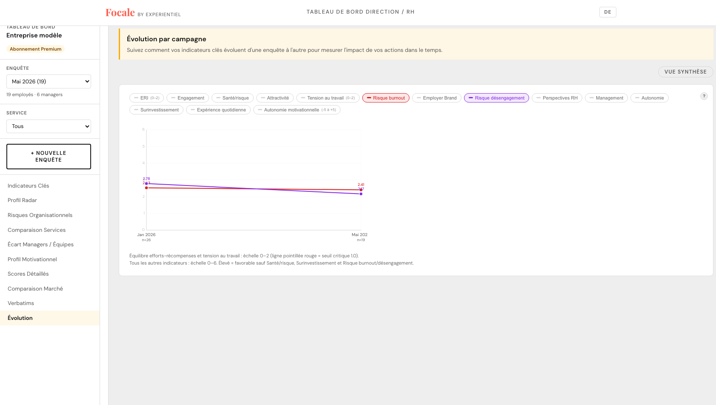Switch language with the DE button
Screen dimensions: 716x405
pyautogui.click(x=607, y=12)
